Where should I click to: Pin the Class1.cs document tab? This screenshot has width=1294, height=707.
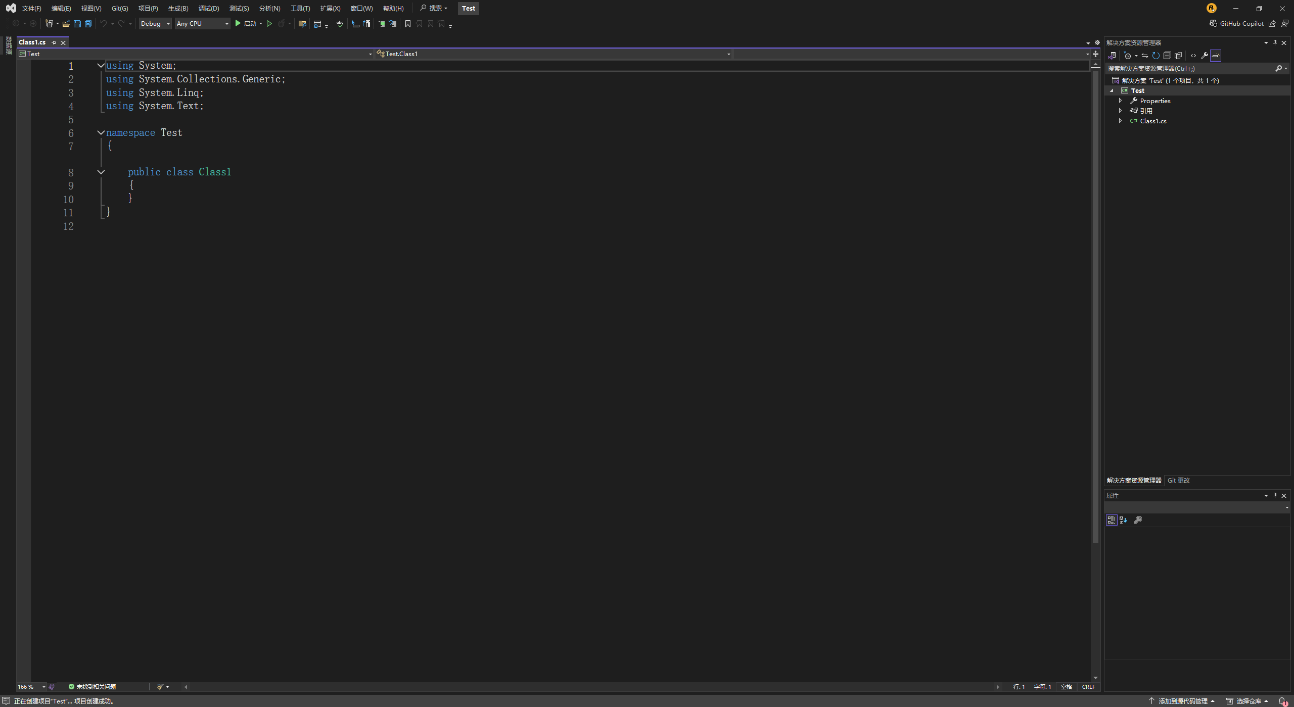(54, 42)
